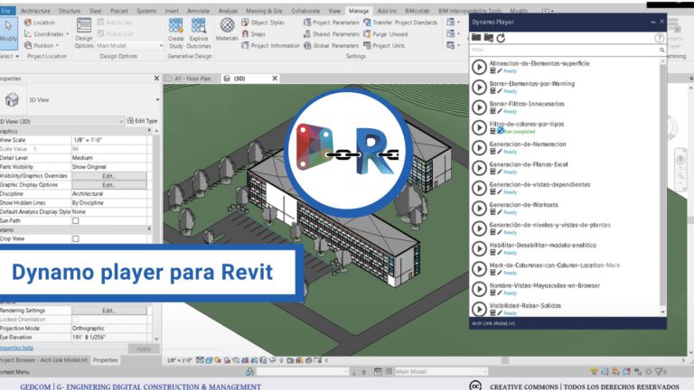
Task: Open the Architecture ribbon tab
Action: (35, 11)
